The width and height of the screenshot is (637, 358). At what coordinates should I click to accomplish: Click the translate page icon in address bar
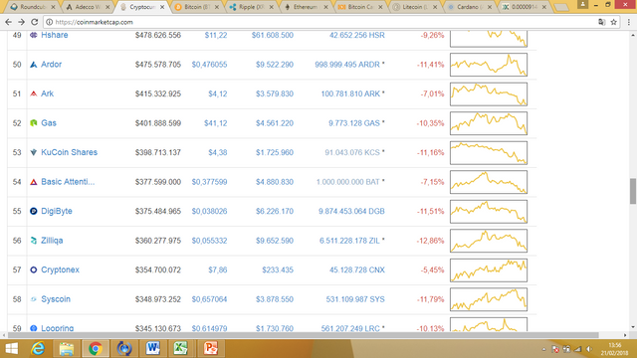(601, 22)
